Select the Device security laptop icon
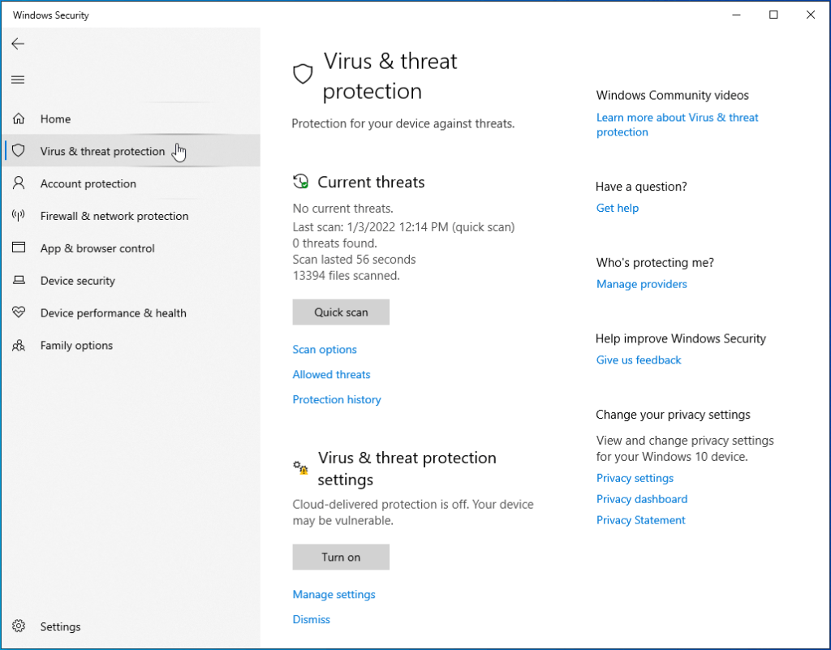Viewport: 831px width, 650px height. pyautogui.click(x=18, y=281)
